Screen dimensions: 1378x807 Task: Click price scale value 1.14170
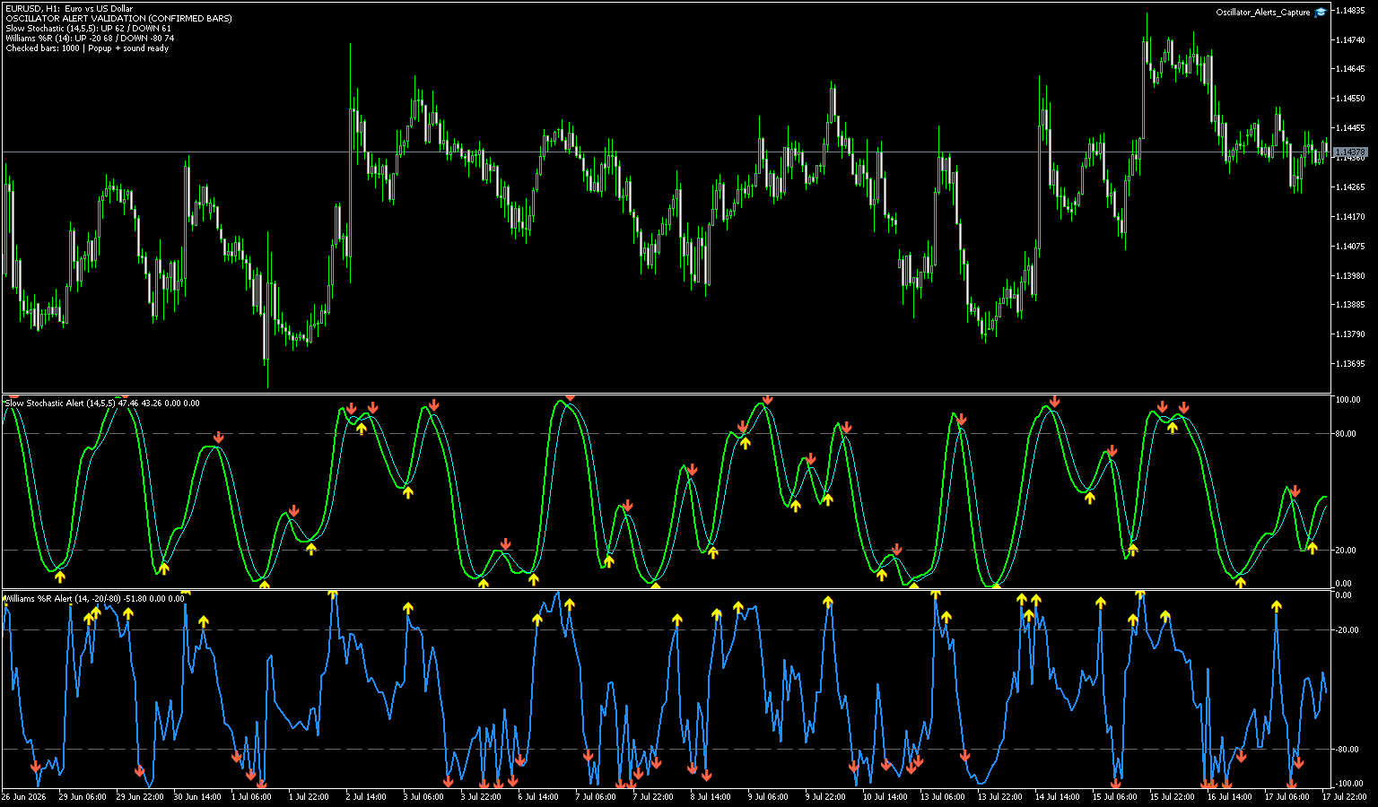click(1350, 217)
